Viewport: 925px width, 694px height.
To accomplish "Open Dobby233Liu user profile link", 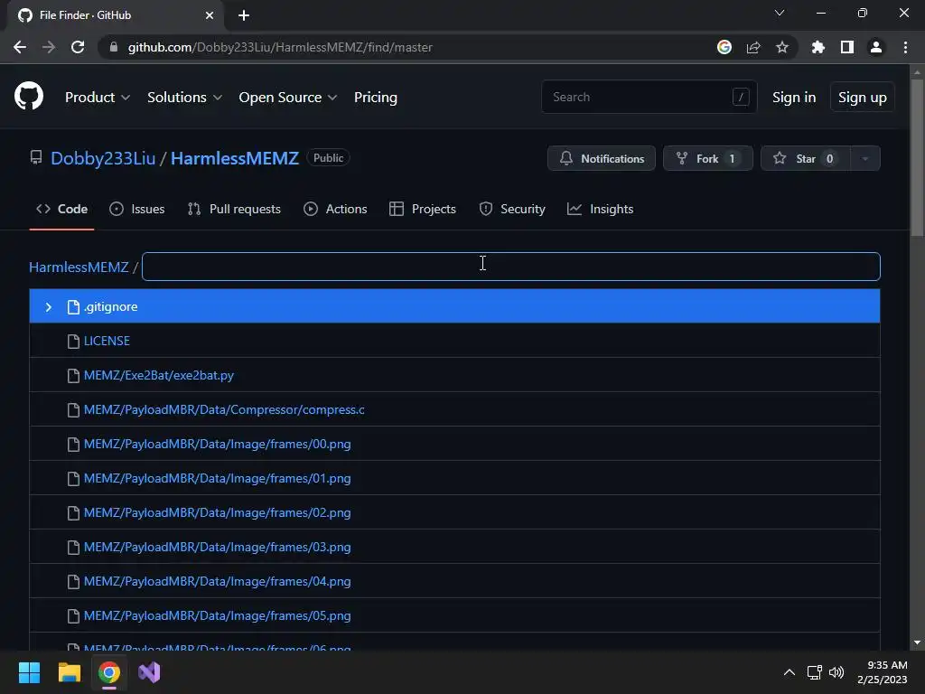I will tap(103, 158).
